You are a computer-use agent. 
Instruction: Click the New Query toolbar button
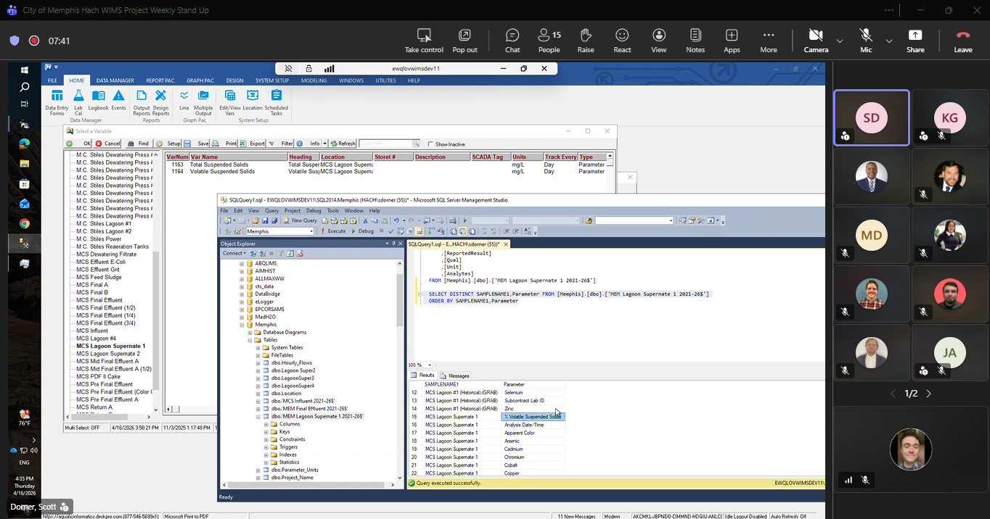pos(300,220)
